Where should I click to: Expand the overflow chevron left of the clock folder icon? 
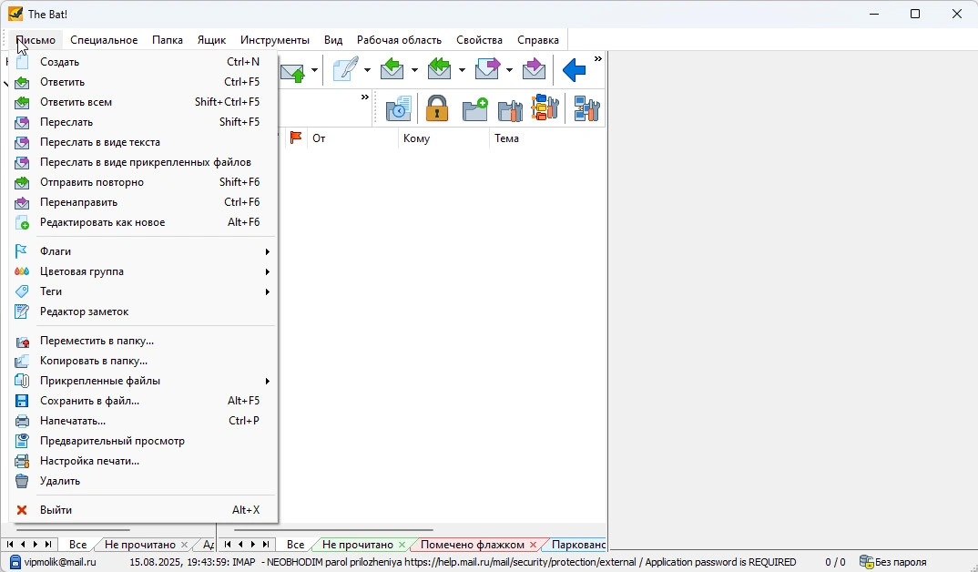[x=365, y=97]
